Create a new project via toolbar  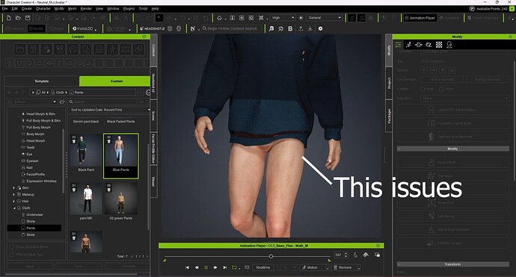tap(9, 18)
